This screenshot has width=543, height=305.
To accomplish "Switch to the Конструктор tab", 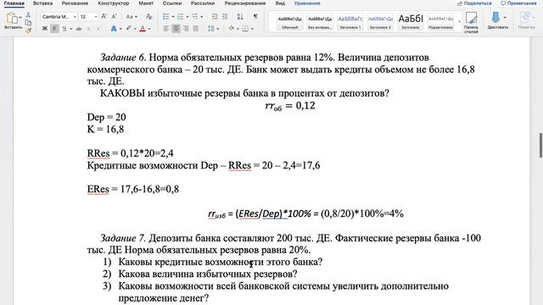I will [x=113, y=3].
